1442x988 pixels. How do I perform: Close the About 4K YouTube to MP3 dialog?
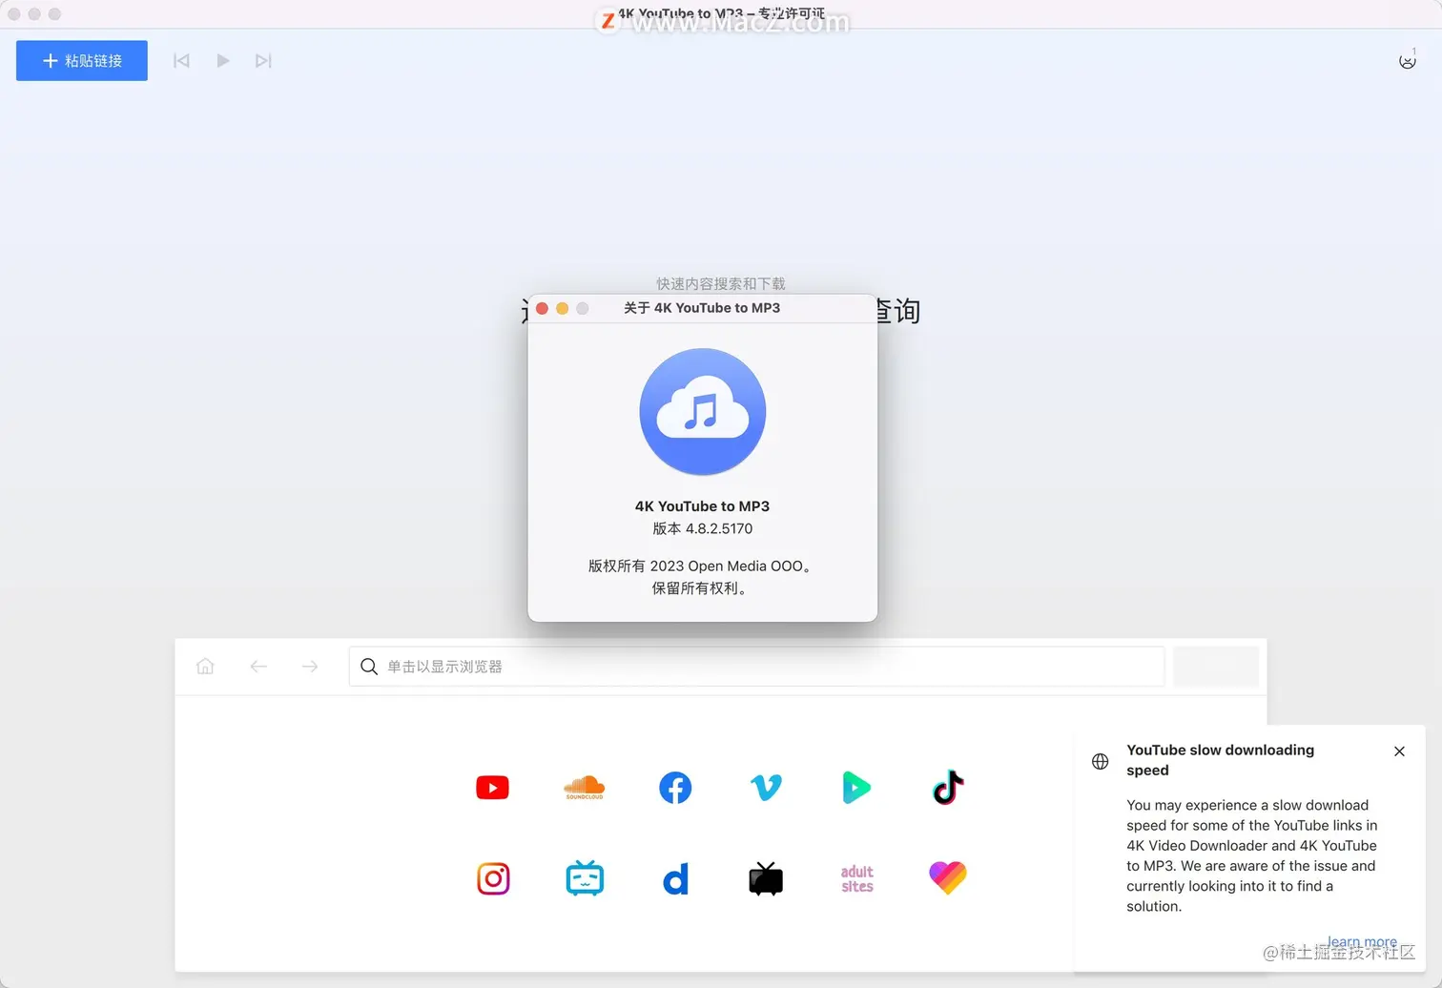click(x=542, y=308)
